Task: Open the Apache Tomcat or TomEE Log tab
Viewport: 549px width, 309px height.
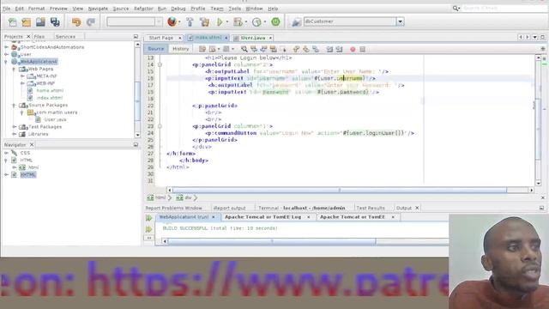Action: (263, 217)
